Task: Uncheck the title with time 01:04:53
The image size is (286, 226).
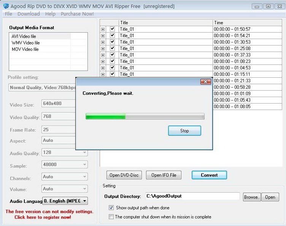Action: click(x=112, y=67)
